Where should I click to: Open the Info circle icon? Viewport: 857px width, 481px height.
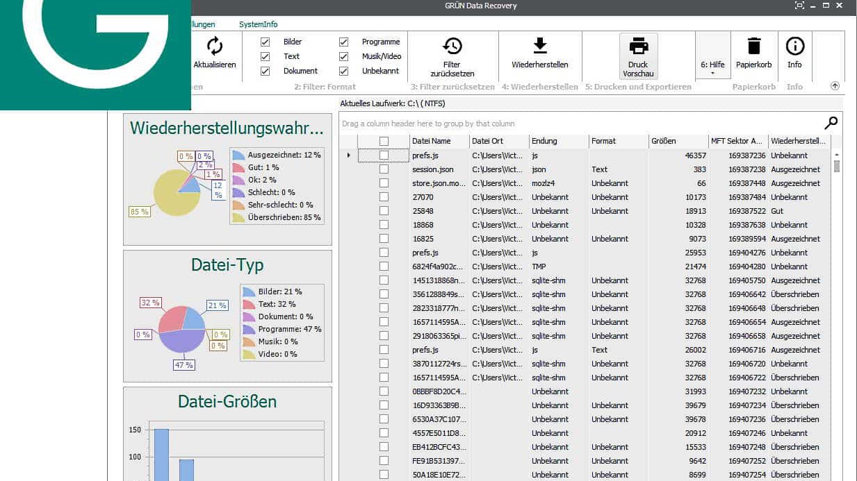[x=794, y=46]
